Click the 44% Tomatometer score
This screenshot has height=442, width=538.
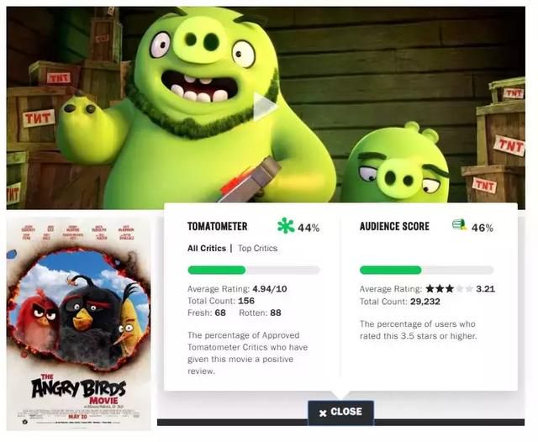[x=309, y=228]
